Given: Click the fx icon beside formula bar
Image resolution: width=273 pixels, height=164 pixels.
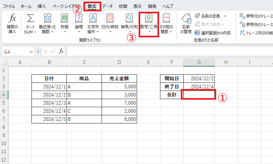Looking at the screenshot, I should 61,51.
